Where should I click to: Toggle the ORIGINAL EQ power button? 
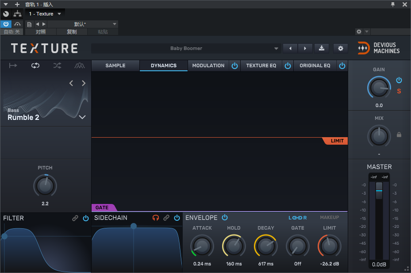pos(342,65)
